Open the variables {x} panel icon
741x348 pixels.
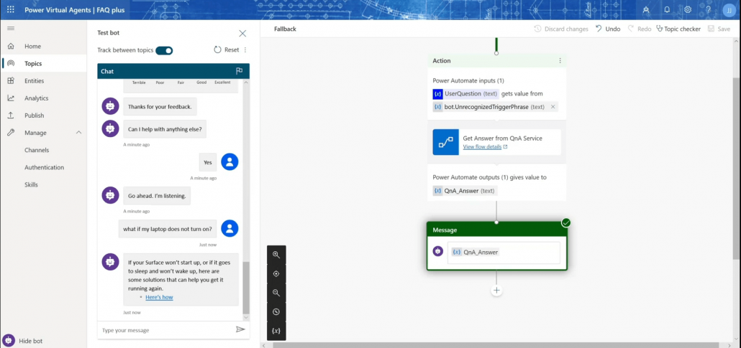coord(276,331)
